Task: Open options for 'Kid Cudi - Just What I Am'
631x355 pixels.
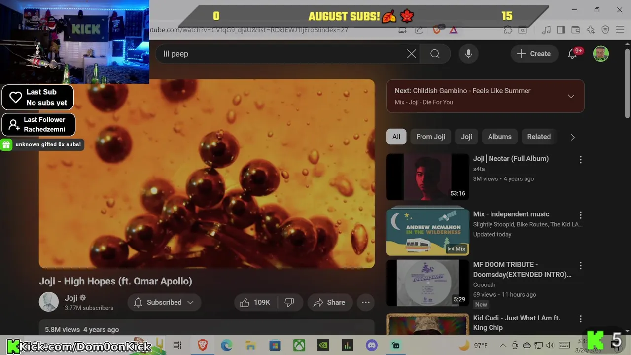Action: pos(580,319)
